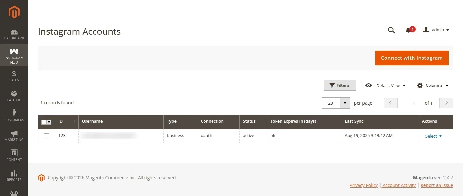
Task: Open the Report an Issue link
Action: coord(437,185)
